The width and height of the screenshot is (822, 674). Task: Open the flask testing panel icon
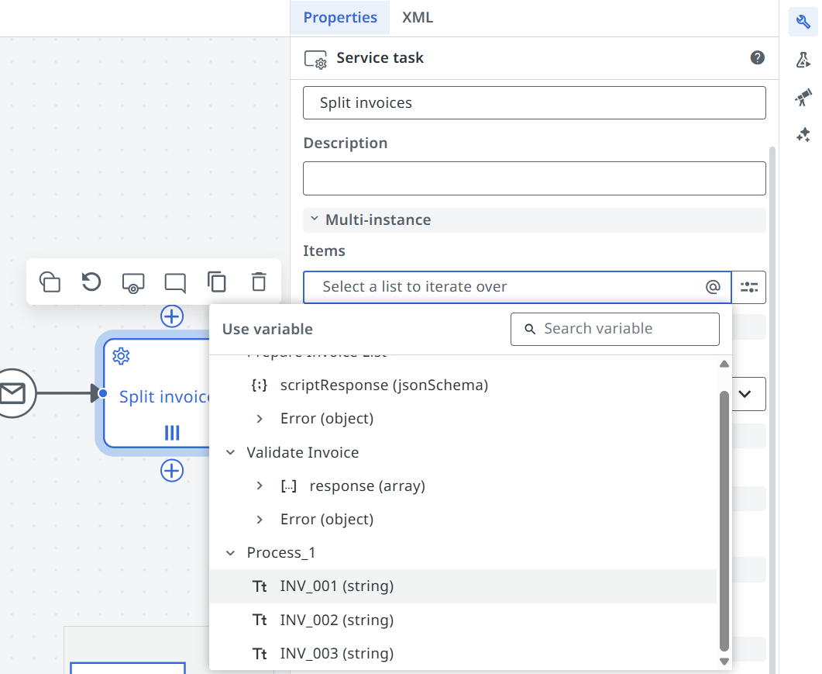pyautogui.click(x=803, y=59)
